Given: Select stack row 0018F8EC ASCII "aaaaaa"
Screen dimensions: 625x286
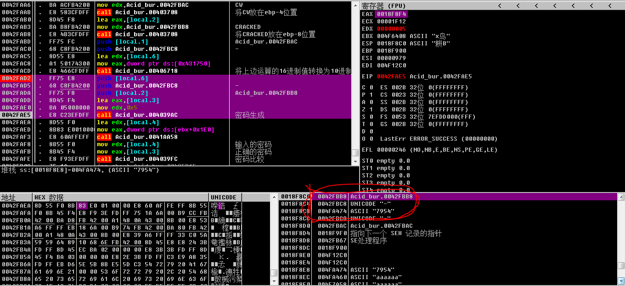Looking at the screenshot, I should tap(448, 277).
